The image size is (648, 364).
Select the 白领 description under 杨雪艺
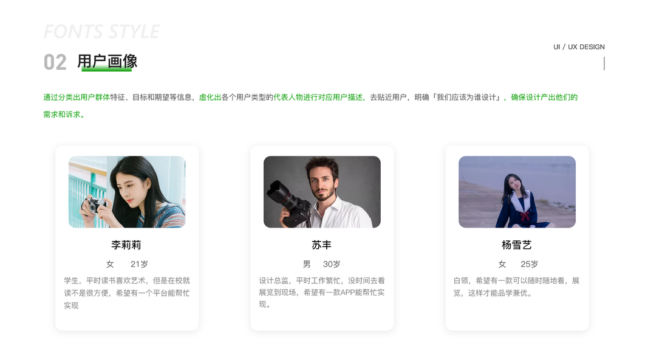pos(517,287)
